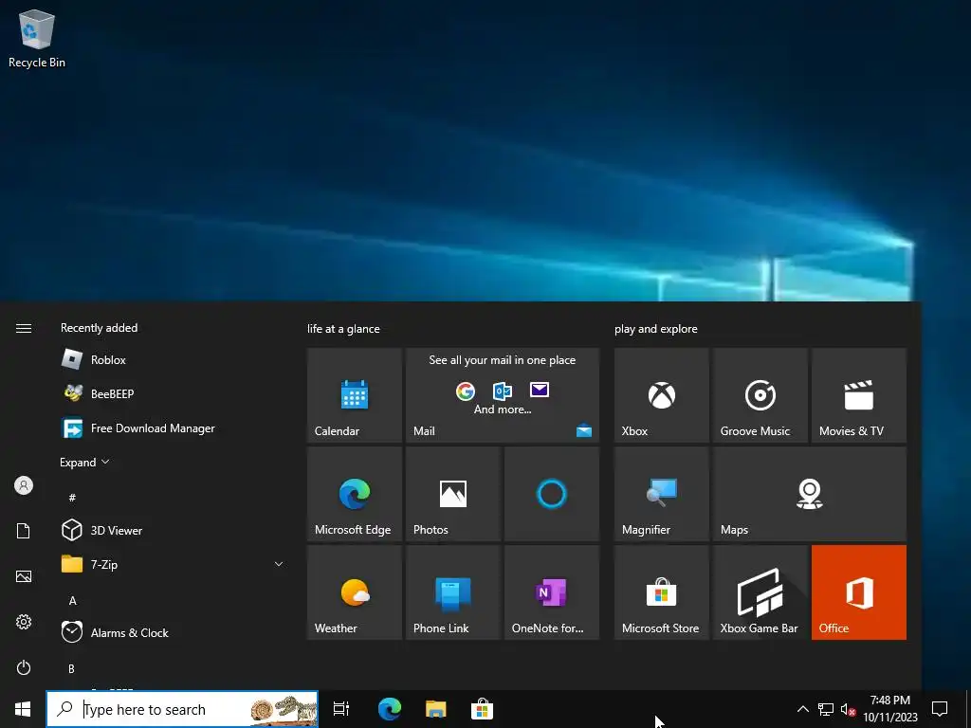Click the muted volume icon
Viewport: 971px width, 728px height.
coord(848,709)
